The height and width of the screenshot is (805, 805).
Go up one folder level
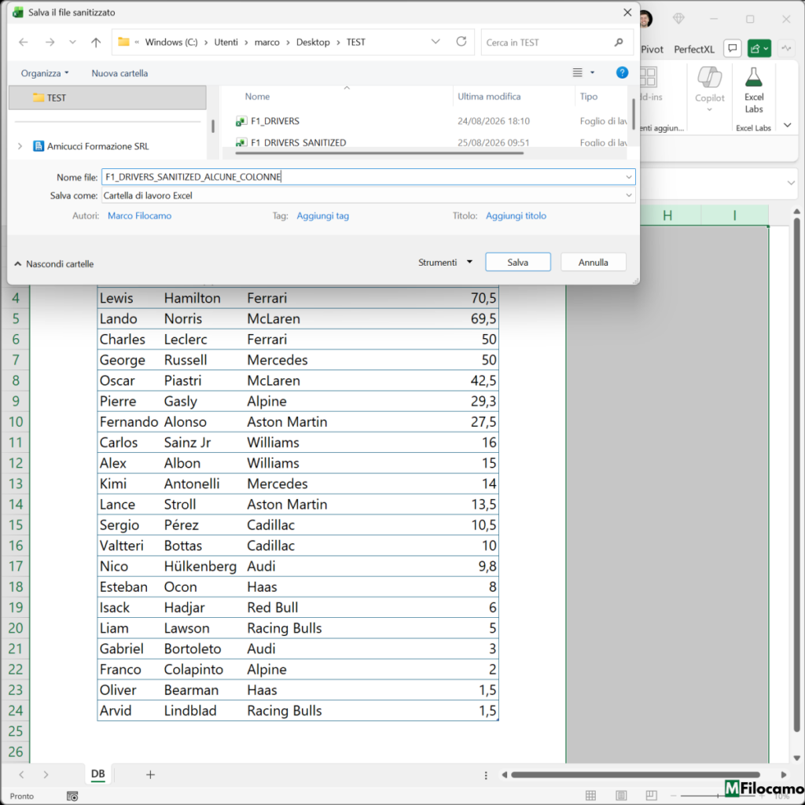pos(96,42)
